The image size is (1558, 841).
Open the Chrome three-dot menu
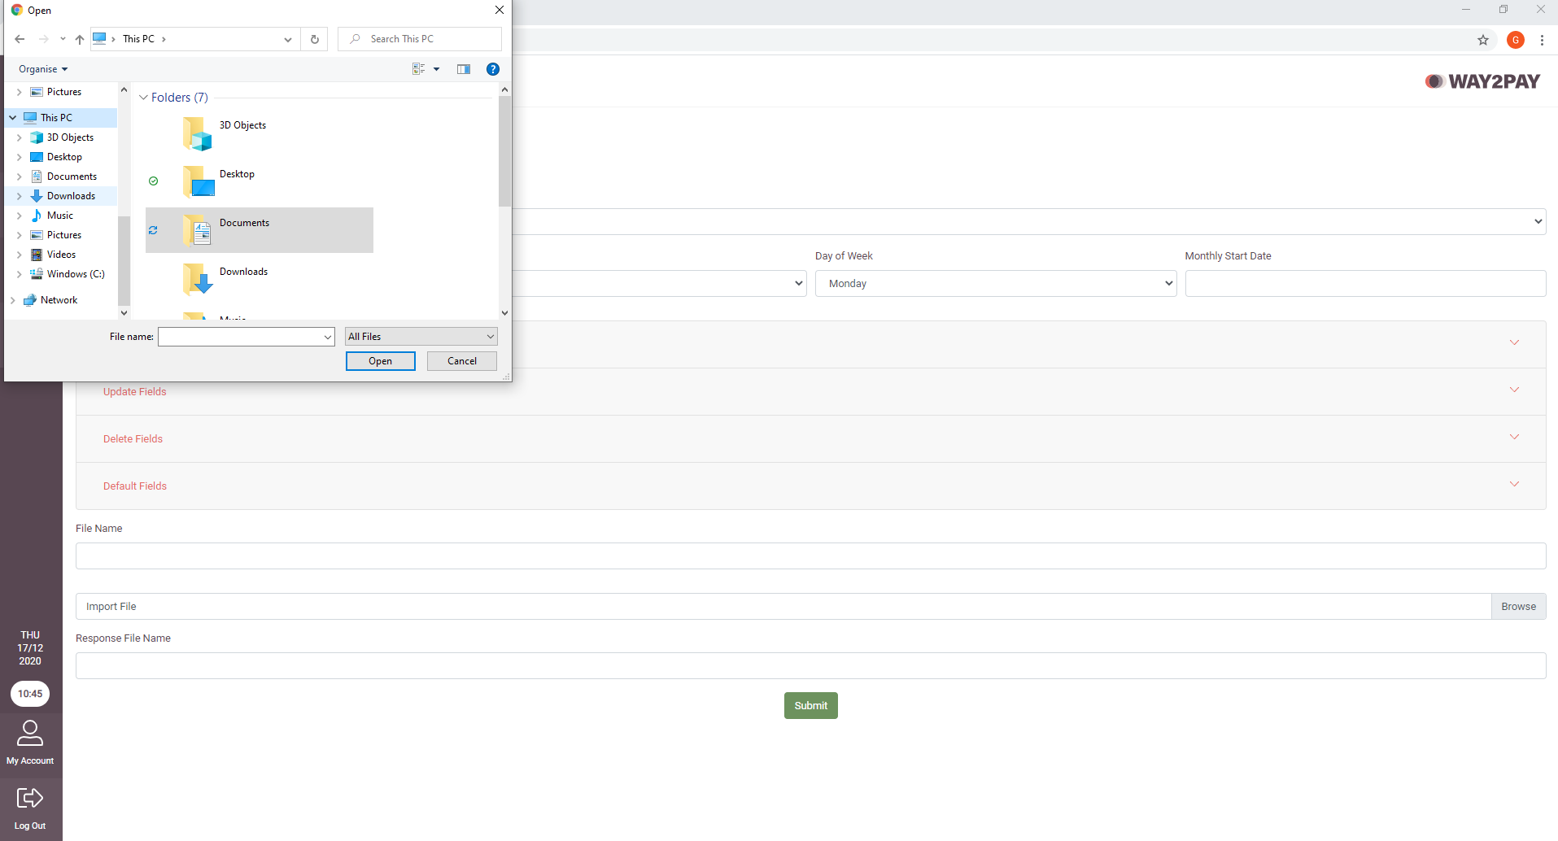tap(1542, 40)
